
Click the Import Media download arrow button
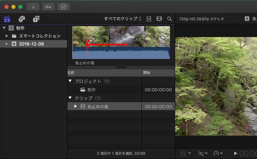[33, 7]
